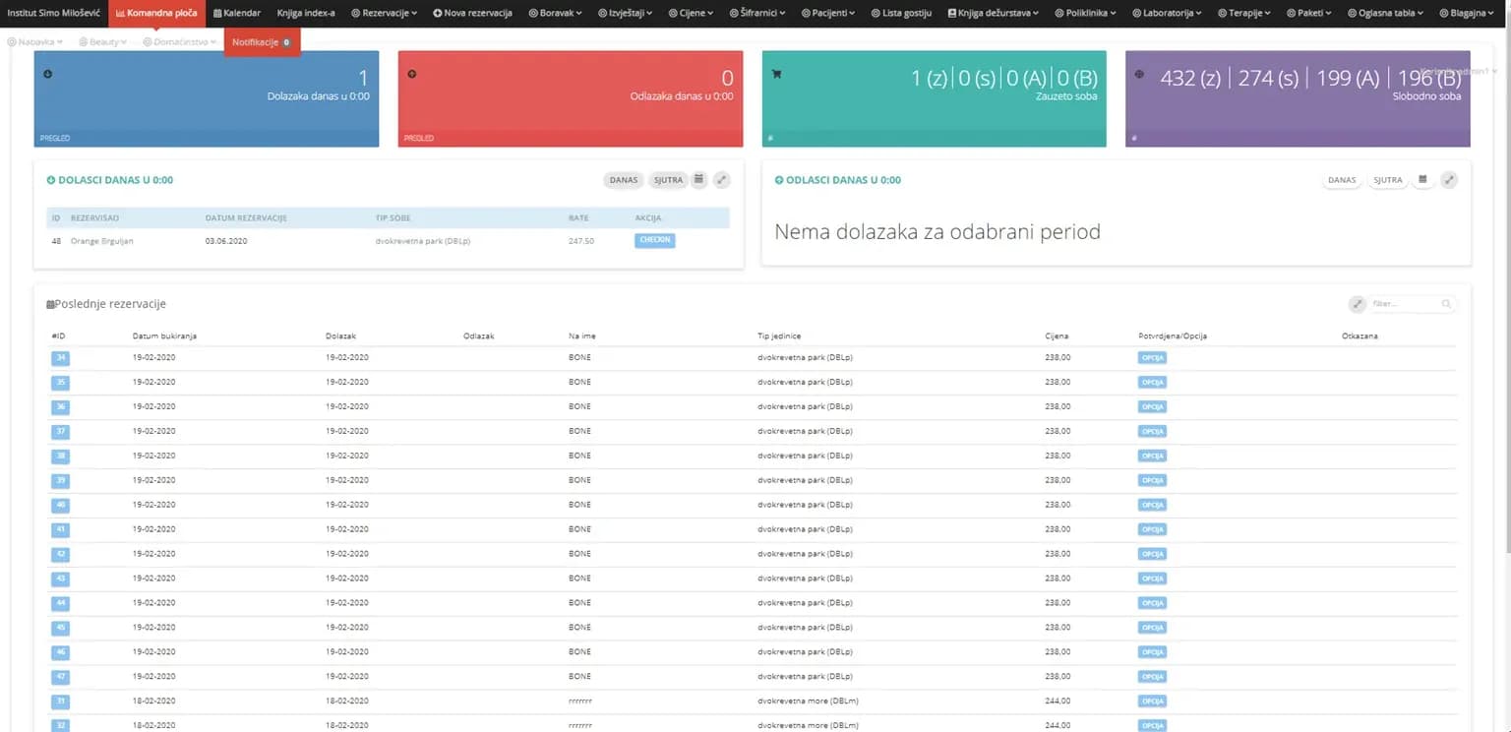Image resolution: width=1511 pixels, height=732 pixels.
Task: Go to the Komandna ploča tab
Action: tap(156, 13)
